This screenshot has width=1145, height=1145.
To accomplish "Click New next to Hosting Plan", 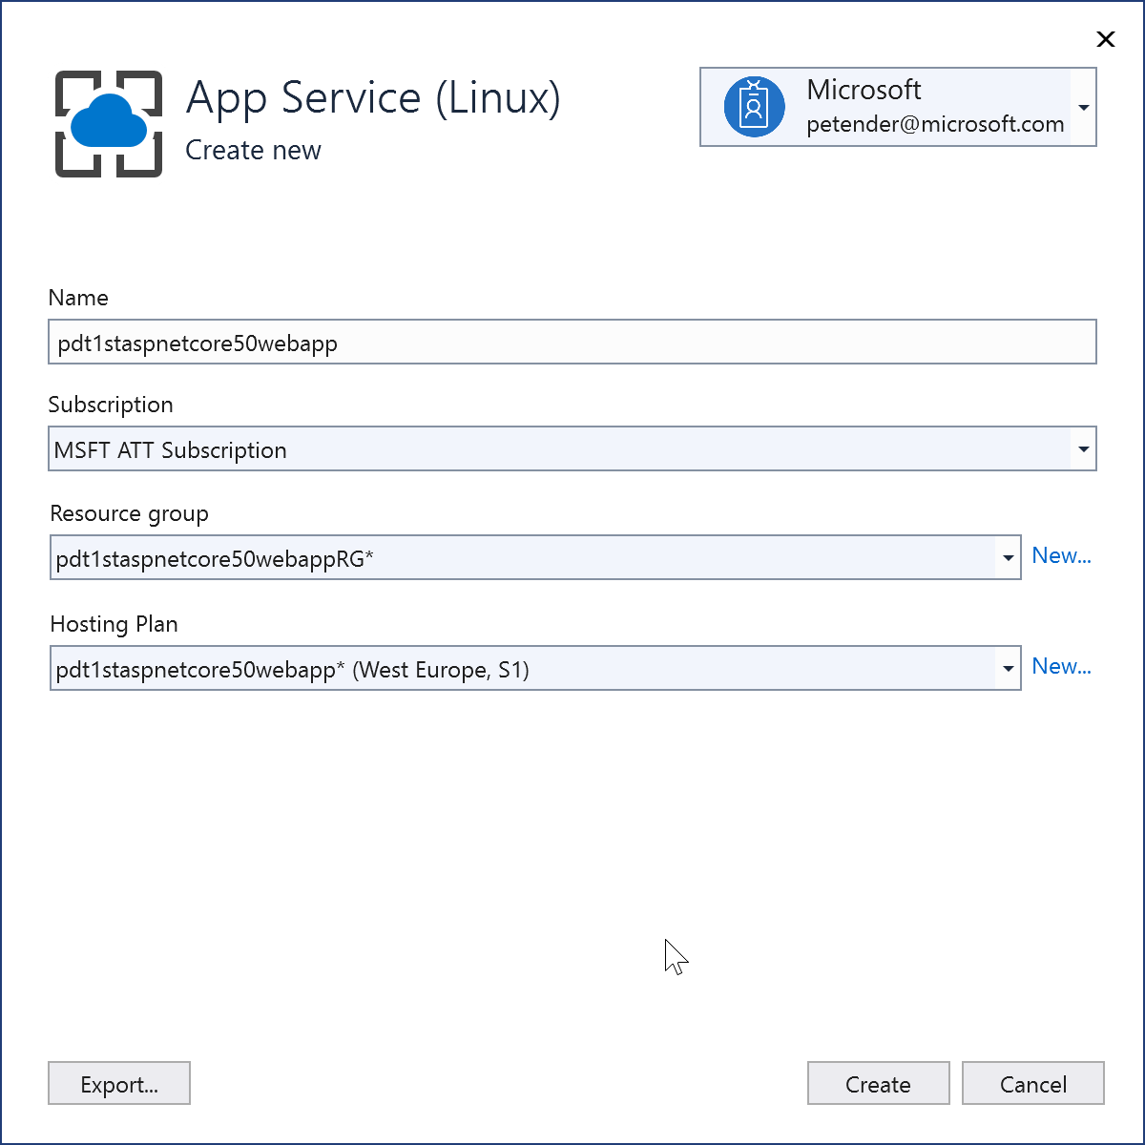I will pyautogui.click(x=1061, y=666).
